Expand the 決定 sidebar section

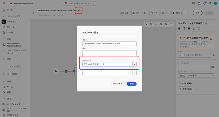click(4, 59)
